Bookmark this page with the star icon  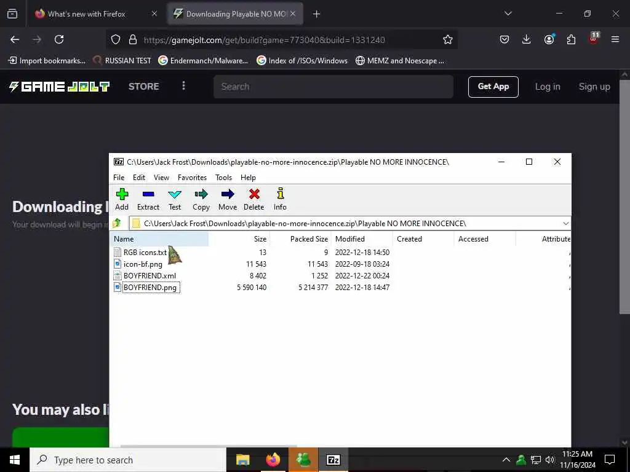(x=448, y=39)
